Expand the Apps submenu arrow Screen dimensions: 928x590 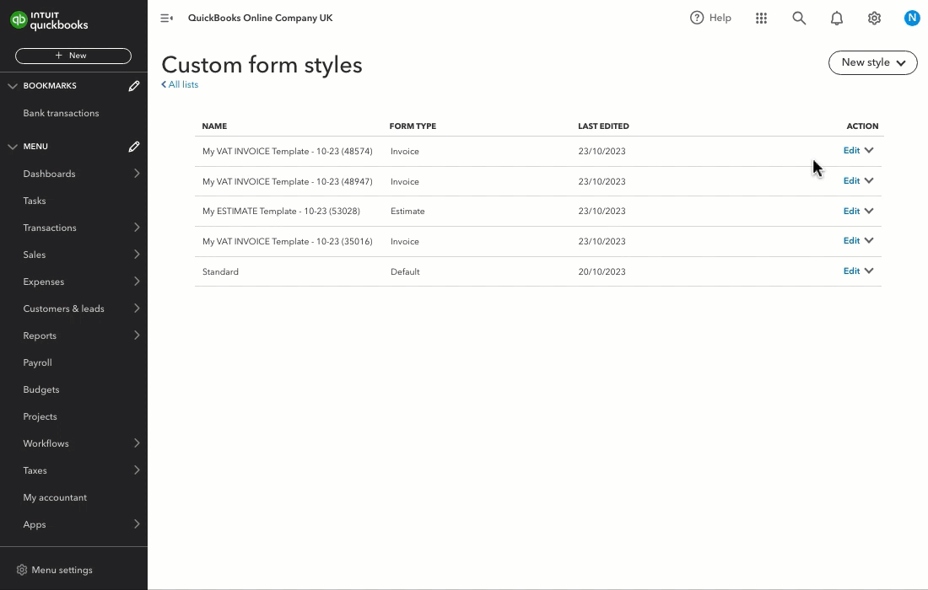(x=137, y=523)
